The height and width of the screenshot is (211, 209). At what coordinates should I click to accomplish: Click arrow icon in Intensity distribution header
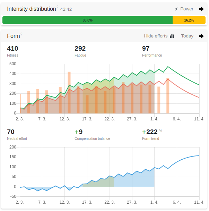[201, 9]
